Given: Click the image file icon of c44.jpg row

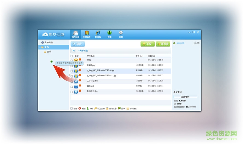Looking at the screenshot, I should (76, 71).
